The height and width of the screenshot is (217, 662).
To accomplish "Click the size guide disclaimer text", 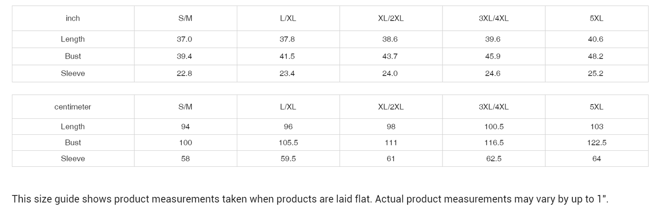I will pos(310,199).
